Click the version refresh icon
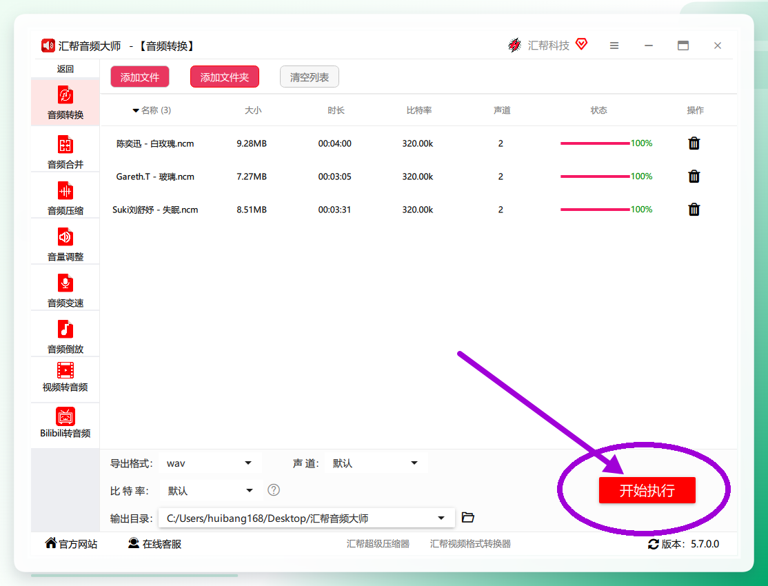The image size is (768, 586). click(654, 544)
